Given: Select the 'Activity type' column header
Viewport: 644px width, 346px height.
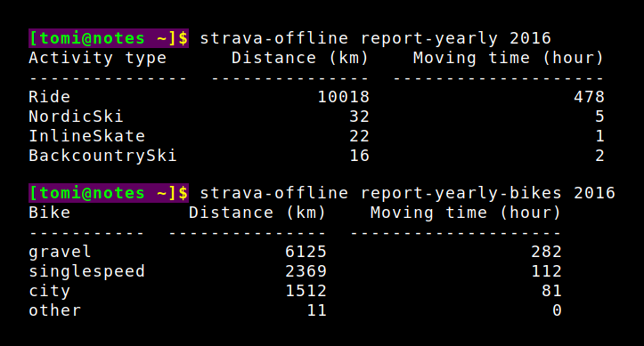Looking at the screenshot, I should click(x=98, y=58).
